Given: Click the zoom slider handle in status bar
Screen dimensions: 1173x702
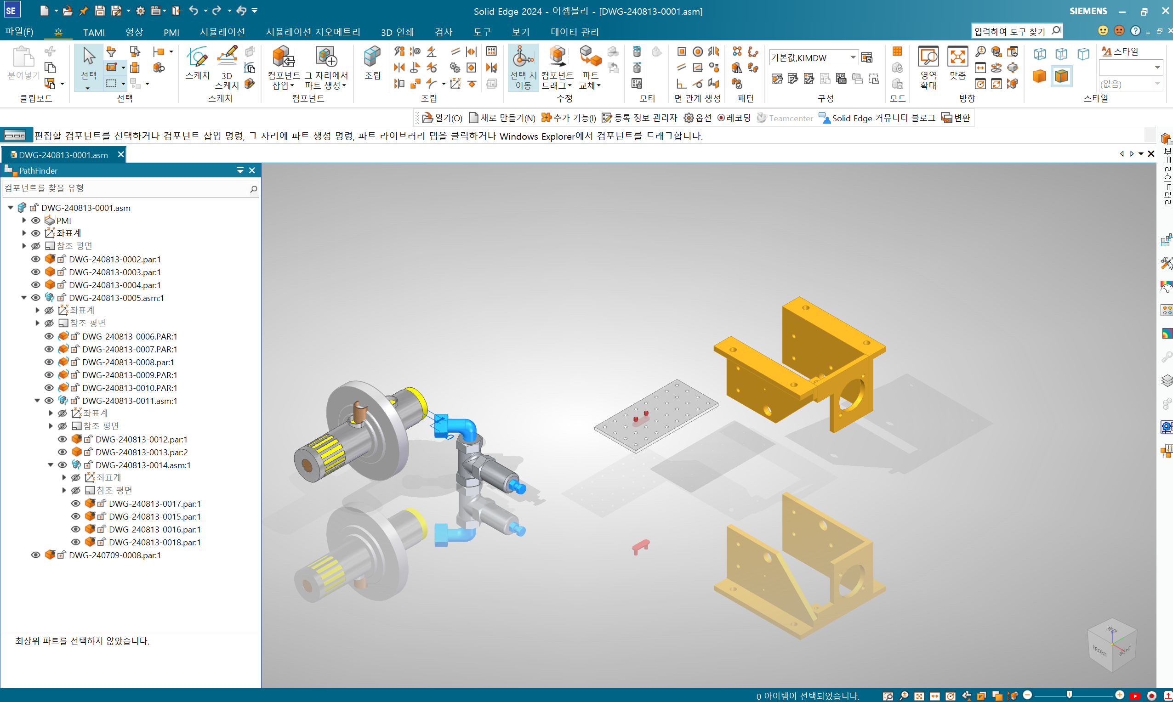Looking at the screenshot, I should tap(1070, 695).
